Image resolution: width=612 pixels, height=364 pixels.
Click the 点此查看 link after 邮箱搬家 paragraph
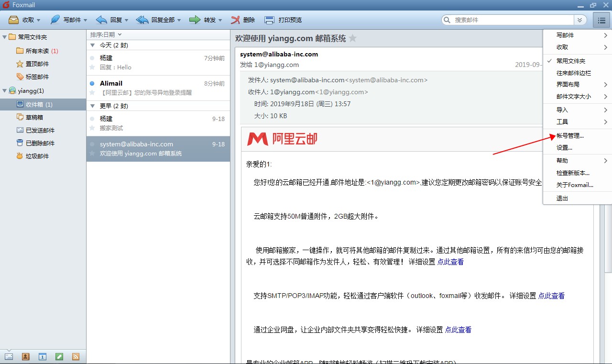click(x=450, y=262)
